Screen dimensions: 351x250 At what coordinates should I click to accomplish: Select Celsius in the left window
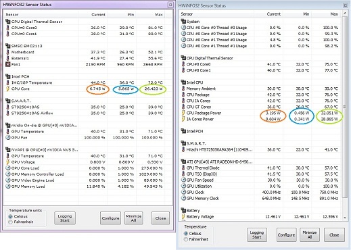(10, 216)
